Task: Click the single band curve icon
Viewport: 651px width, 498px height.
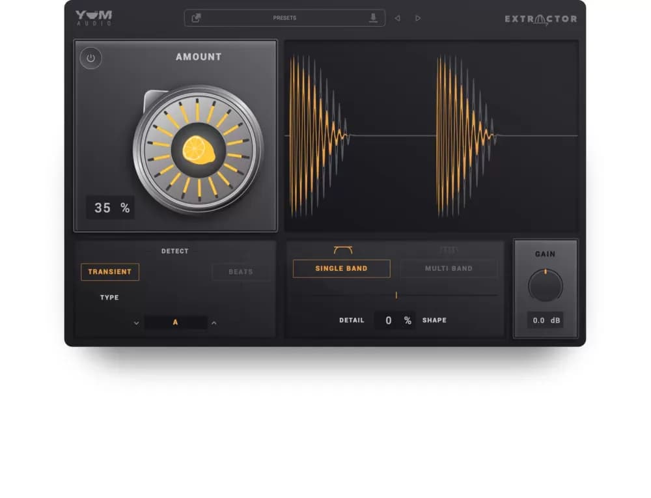Action: coord(343,250)
